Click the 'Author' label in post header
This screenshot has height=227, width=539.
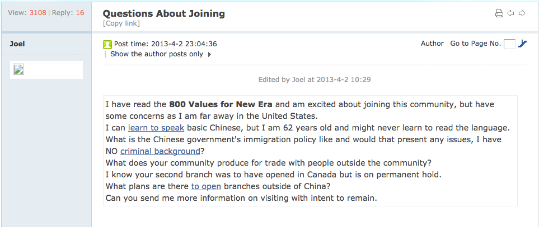point(432,44)
